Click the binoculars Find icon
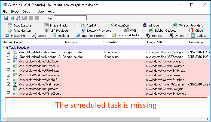The height and width of the screenshot is (122, 211). pos(18,18)
